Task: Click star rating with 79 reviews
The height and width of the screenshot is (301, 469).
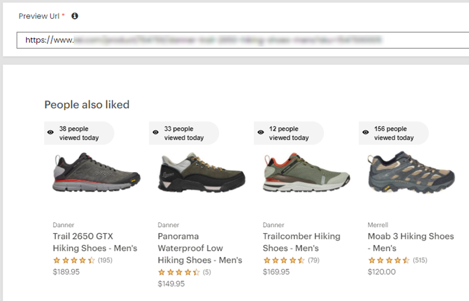Action: pyautogui.click(x=284, y=260)
